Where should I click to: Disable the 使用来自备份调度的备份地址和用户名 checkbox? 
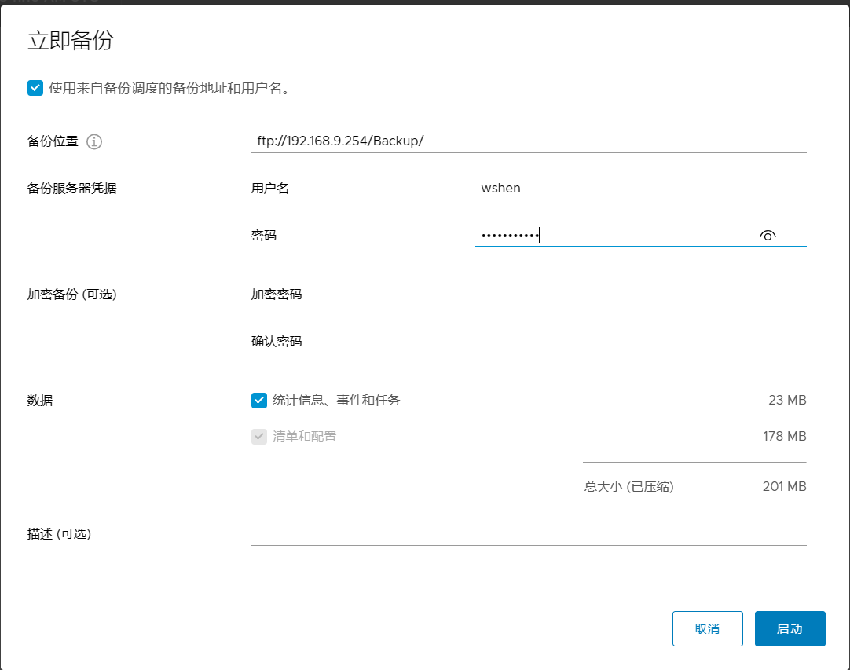click(x=35, y=87)
